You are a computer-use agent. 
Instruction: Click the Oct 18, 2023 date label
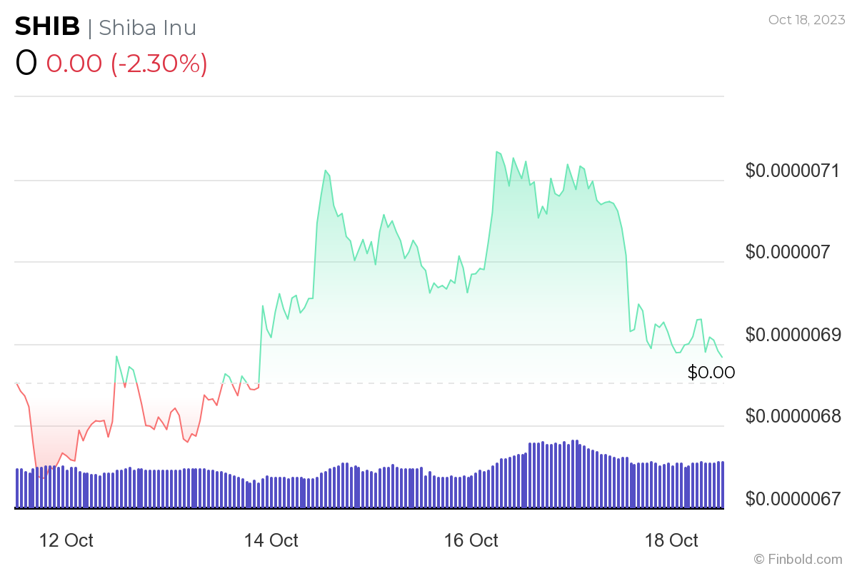[x=806, y=19]
